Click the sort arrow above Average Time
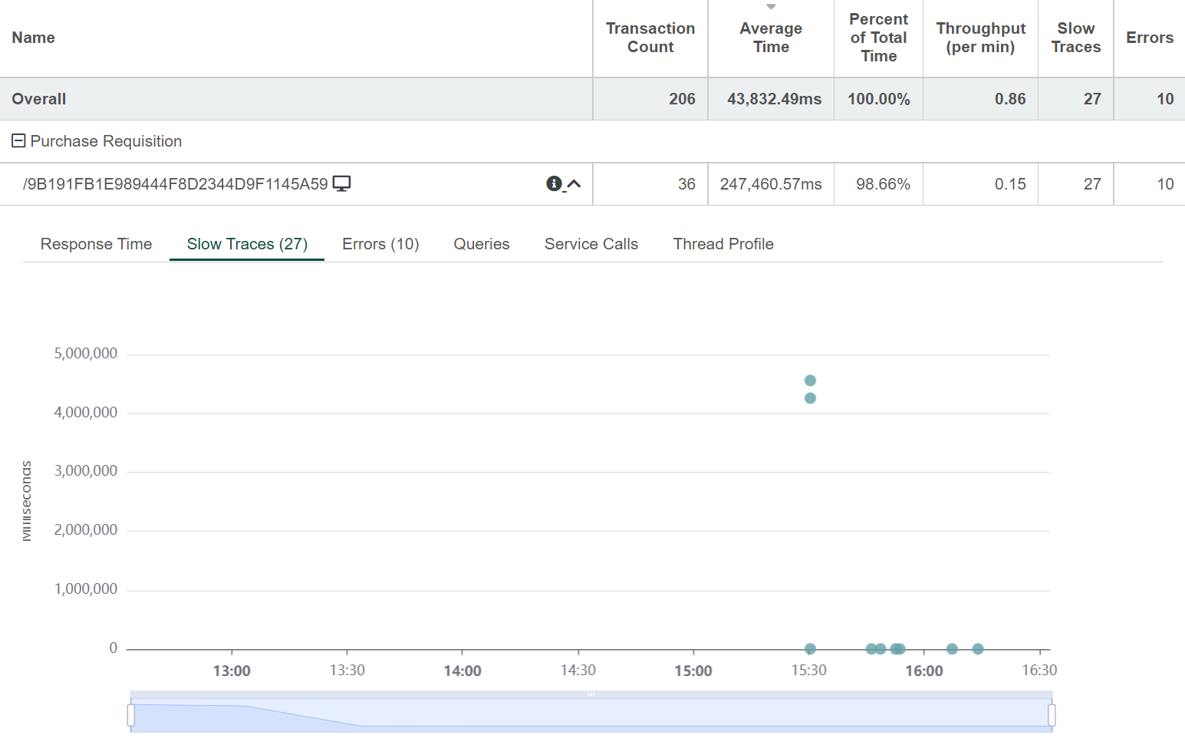The width and height of the screenshot is (1185, 755). (x=771, y=7)
